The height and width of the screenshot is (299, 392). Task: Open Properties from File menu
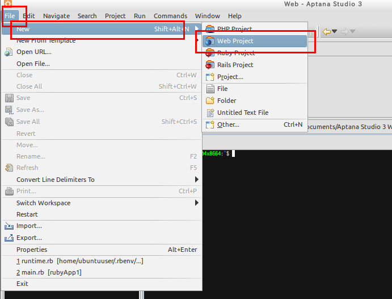pyautogui.click(x=101, y=250)
